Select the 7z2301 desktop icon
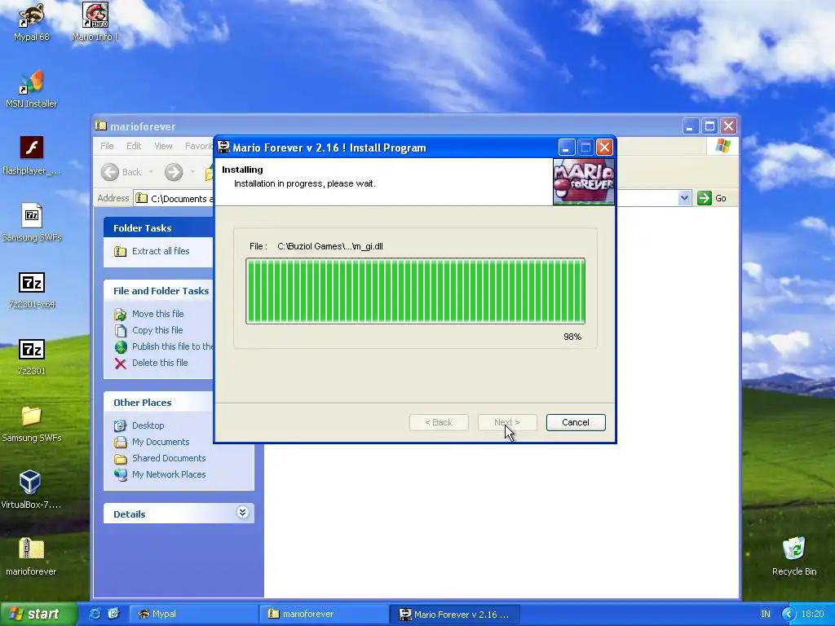The height and width of the screenshot is (626, 835). tap(32, 357)
